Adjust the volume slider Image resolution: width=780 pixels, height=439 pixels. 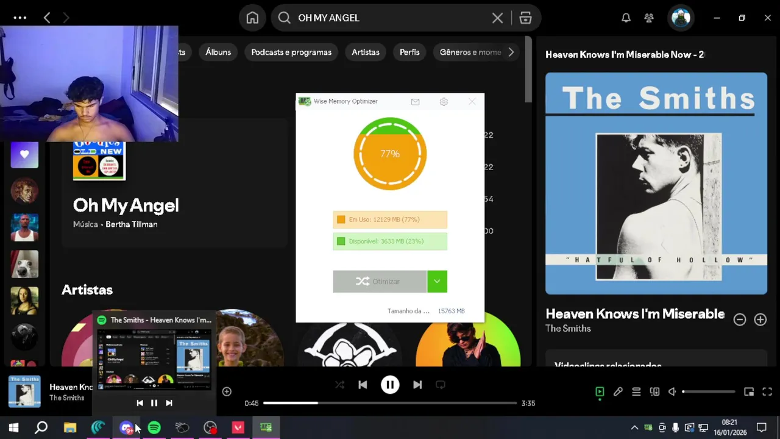click(709, 391)
